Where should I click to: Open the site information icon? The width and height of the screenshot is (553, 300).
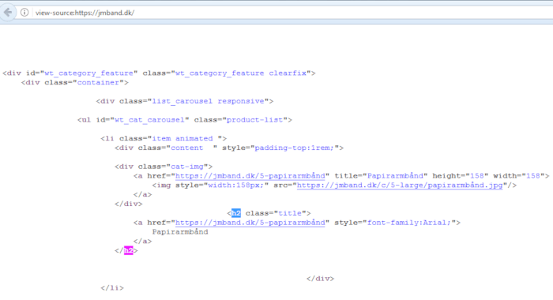(24, 13)
